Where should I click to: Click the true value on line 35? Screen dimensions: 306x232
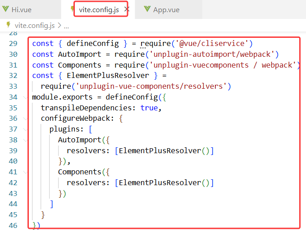[149, 108]
